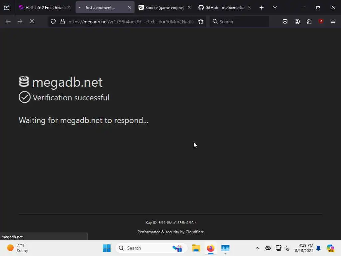Image resolution: width=341 pixels, height=256 pixels.
Task: Open the Windows Start menu
Action: tap(107, 248)
